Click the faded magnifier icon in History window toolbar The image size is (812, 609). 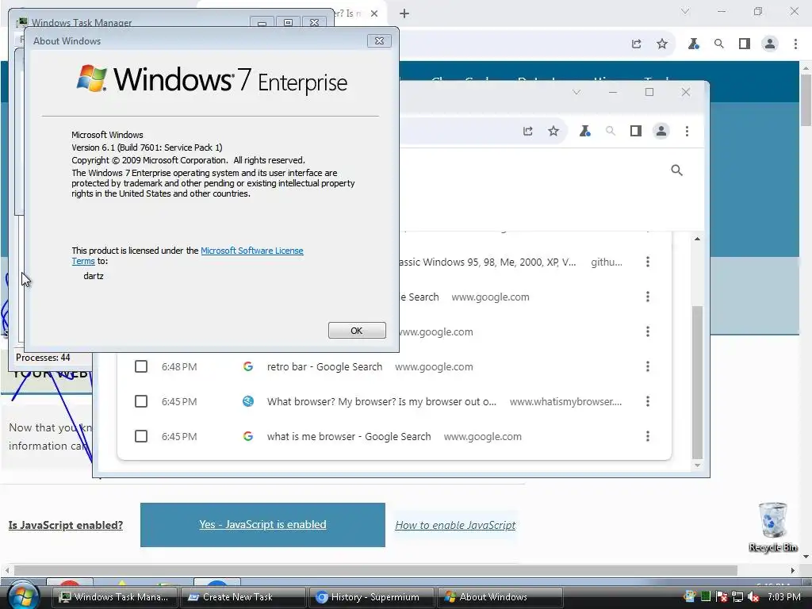(611, 131)
